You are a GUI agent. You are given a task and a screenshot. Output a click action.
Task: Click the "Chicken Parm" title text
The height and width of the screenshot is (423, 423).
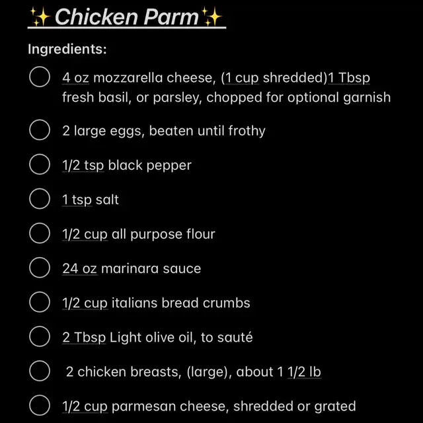click(126, 17)
